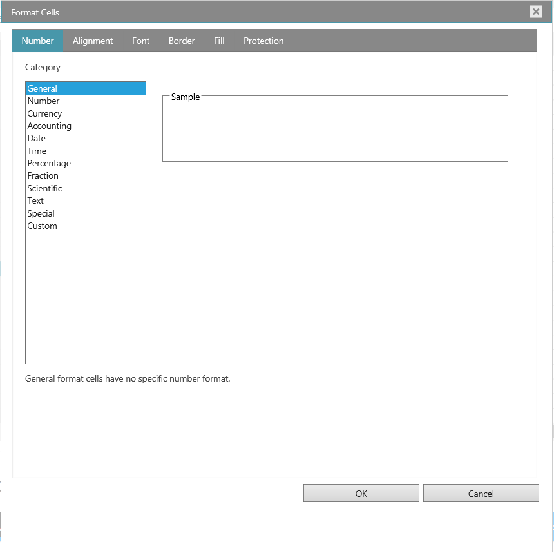Viewport: 554px width, 553px height.
Task: Close the Format Cells dialog
Action: tap(535, 12)
